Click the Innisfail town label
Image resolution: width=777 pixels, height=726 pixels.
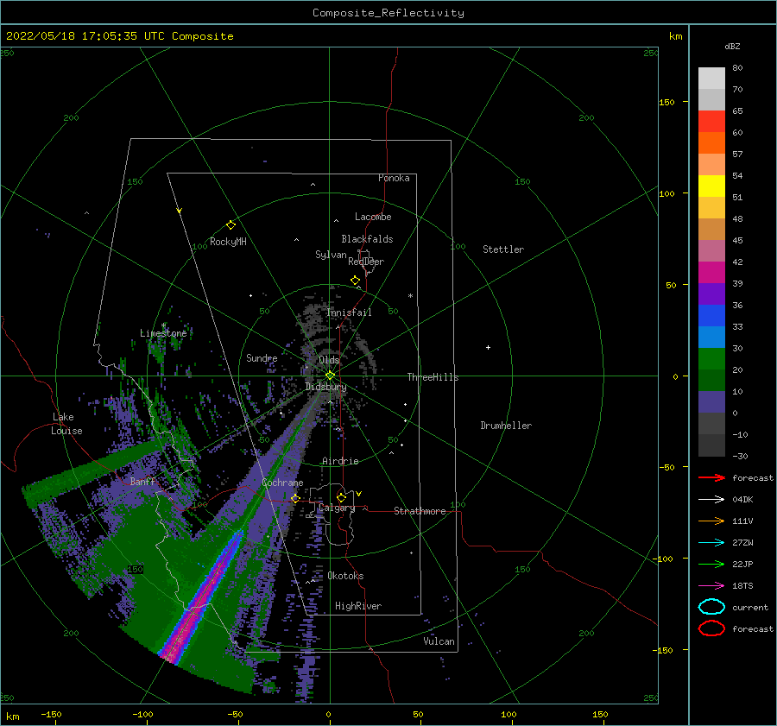tap(349, 312)
